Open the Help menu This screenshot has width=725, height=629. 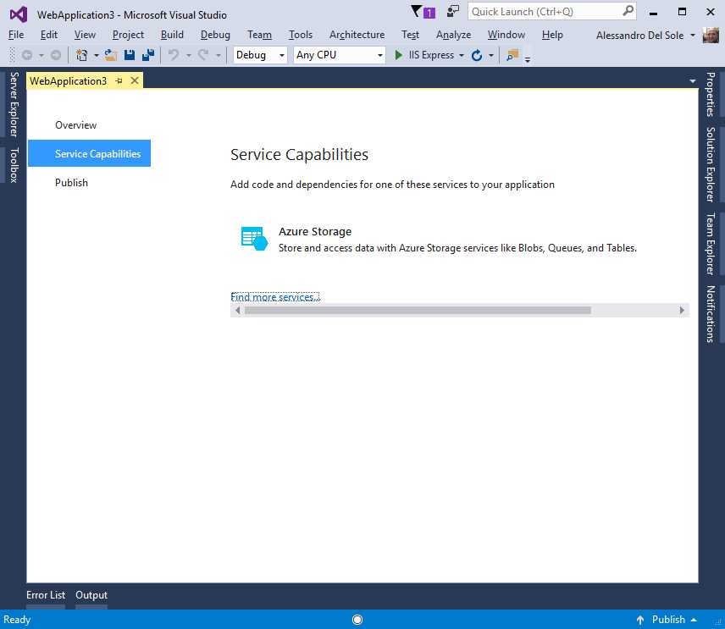tap(552, 35)
